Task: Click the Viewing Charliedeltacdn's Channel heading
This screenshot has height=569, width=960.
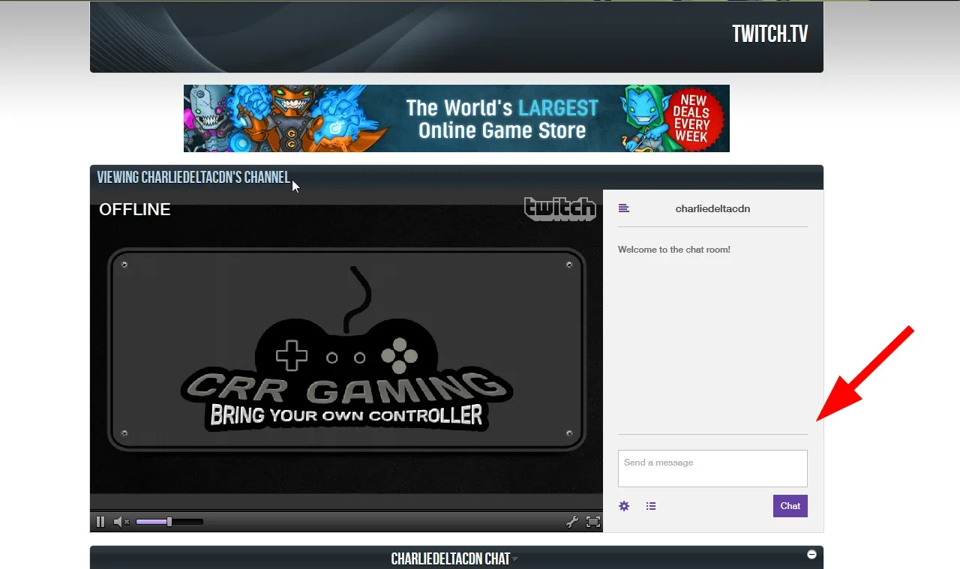Action: pyautogui.click(x=193, y=178)
